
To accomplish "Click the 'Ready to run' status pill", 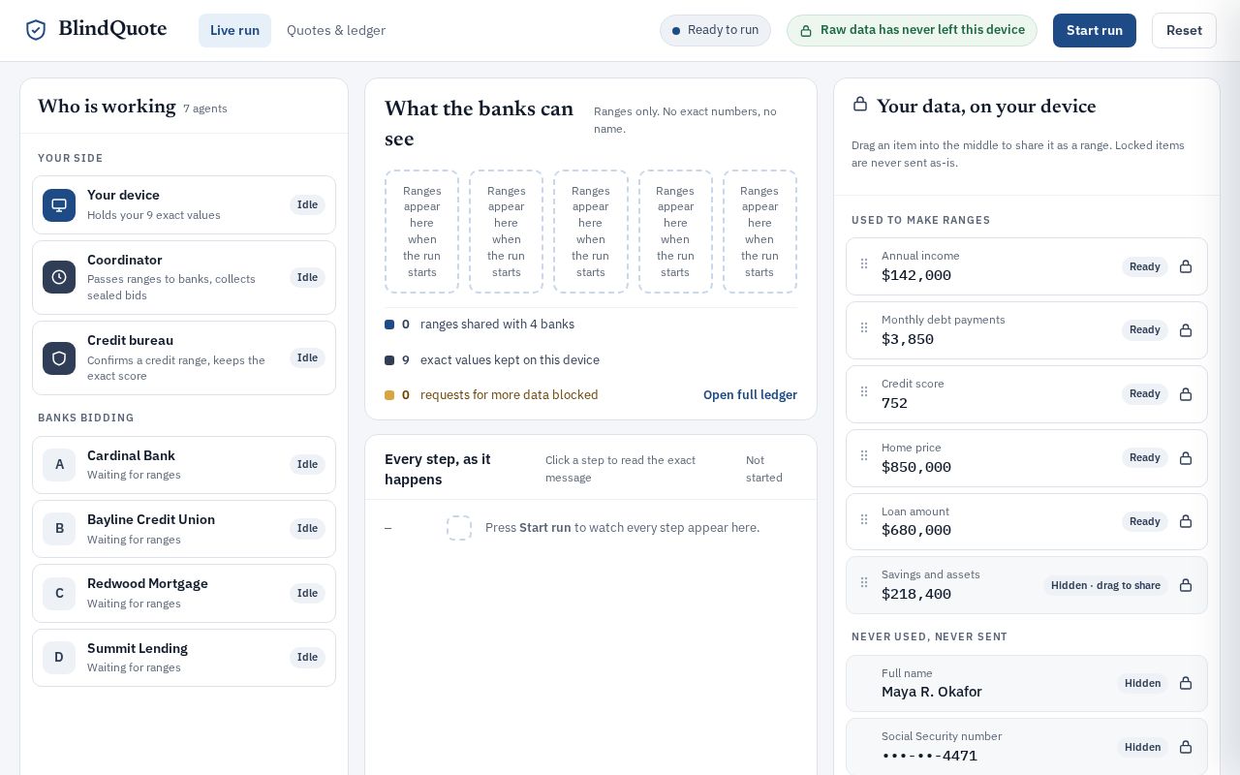I will tap(715, 30).
